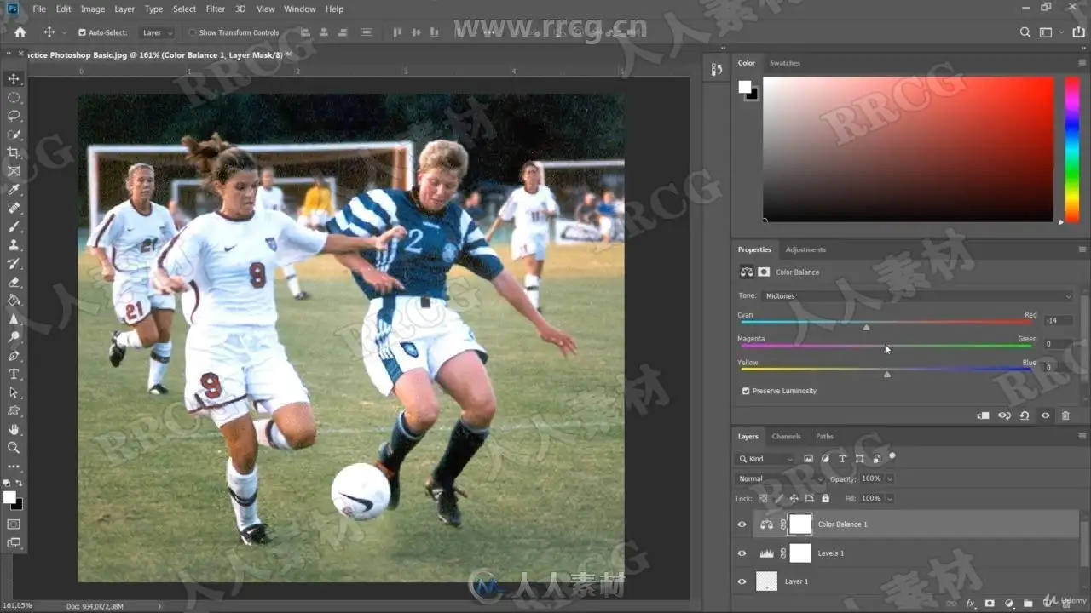Screen dimensions: 1091x613
Task: Click the vertical hue spectrum strip
Action: tap(1072, 150)
